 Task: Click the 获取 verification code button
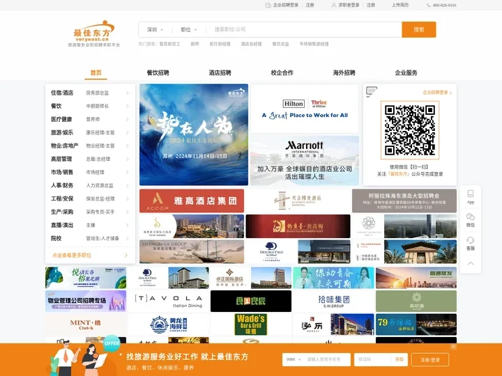click(x=400, y=359)
